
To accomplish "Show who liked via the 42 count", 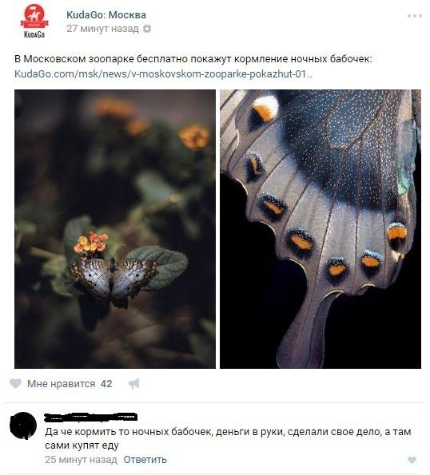I will coord(106,384).
